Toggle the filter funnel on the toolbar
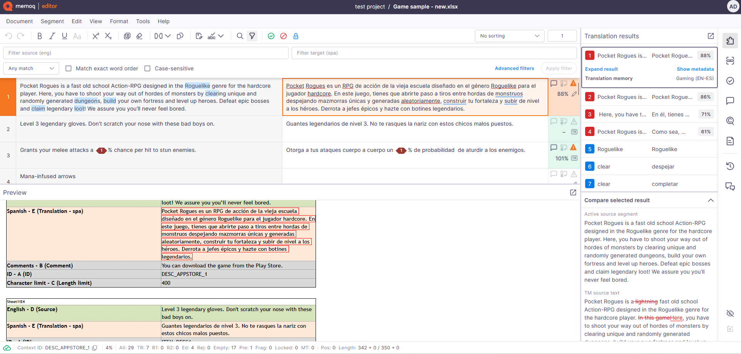741x354 pixels. pyautogui.click(x=252, y=36)
